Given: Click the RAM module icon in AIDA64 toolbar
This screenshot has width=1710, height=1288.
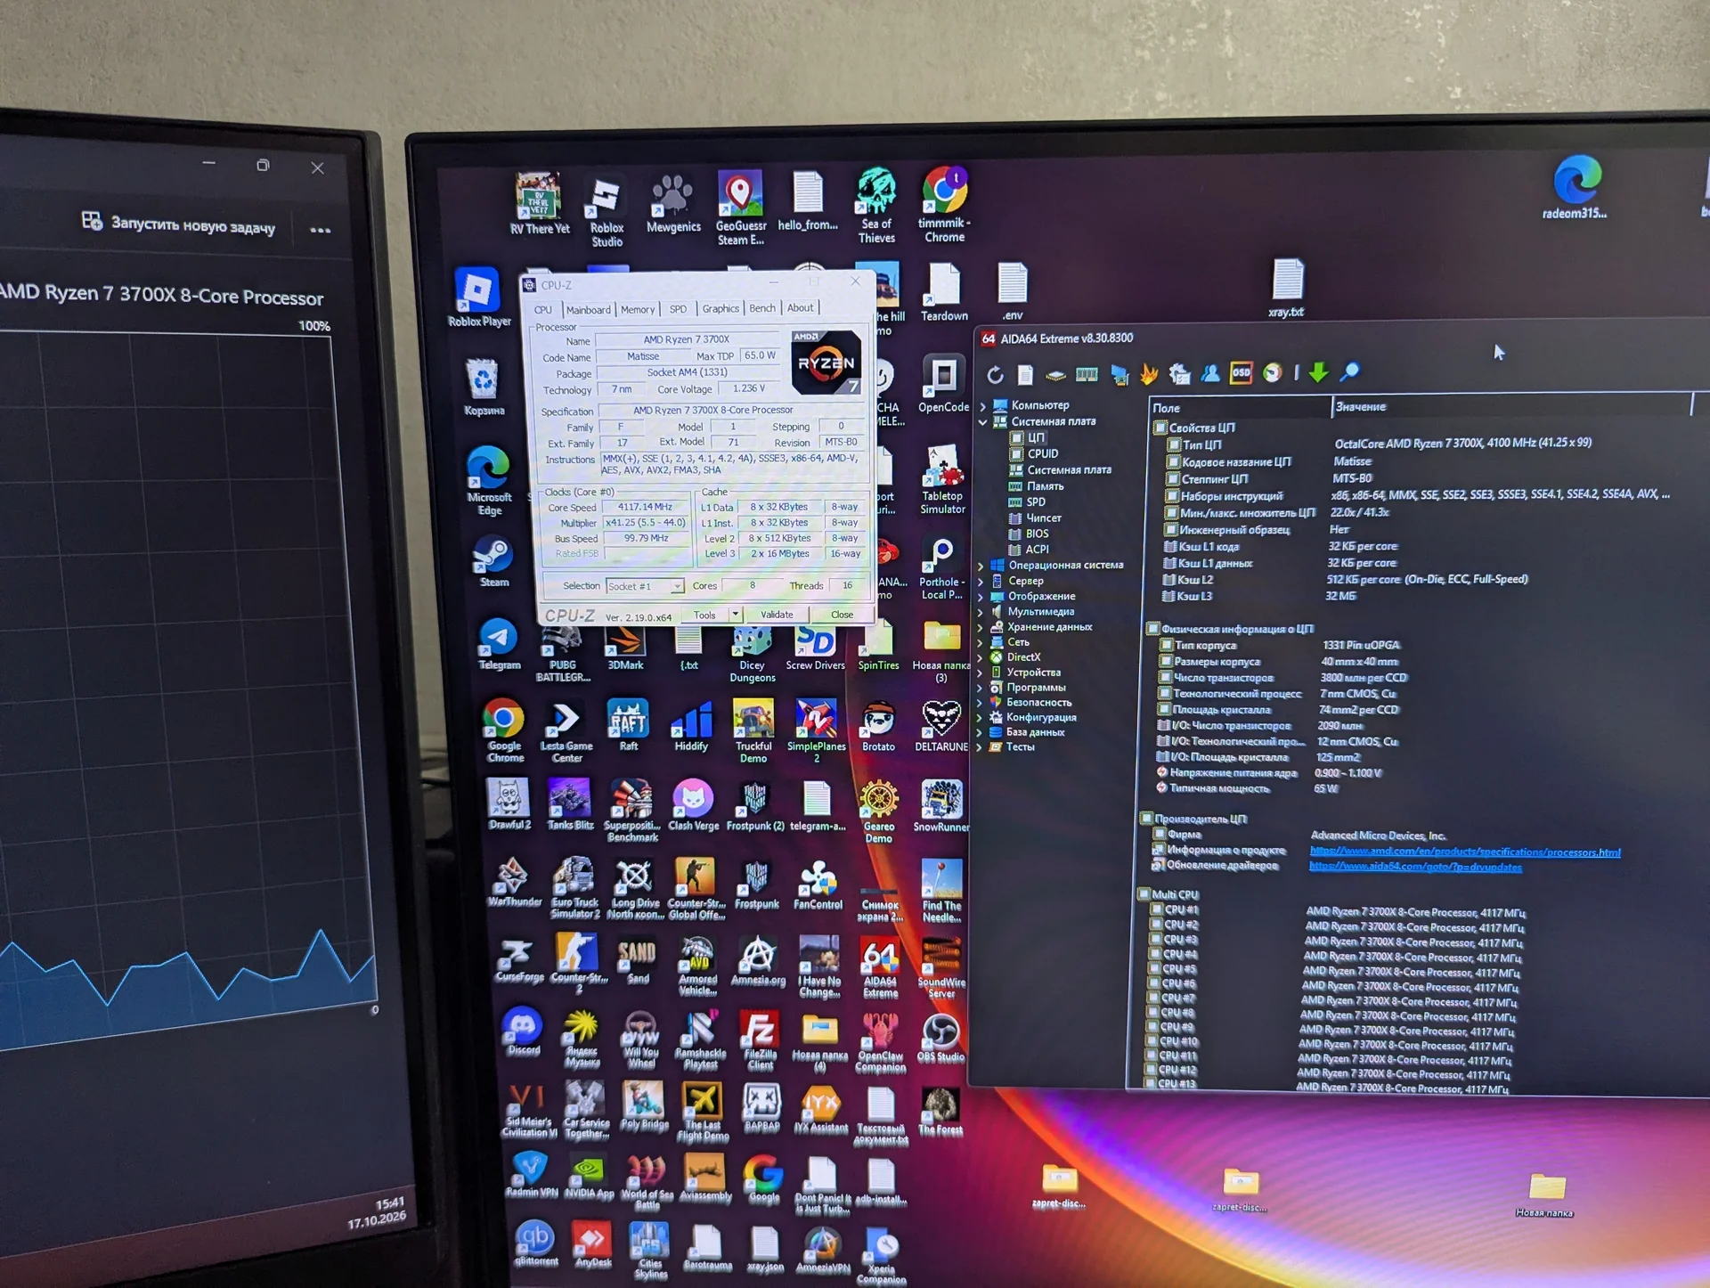Looking at the screenshot, I should 1087,374.
